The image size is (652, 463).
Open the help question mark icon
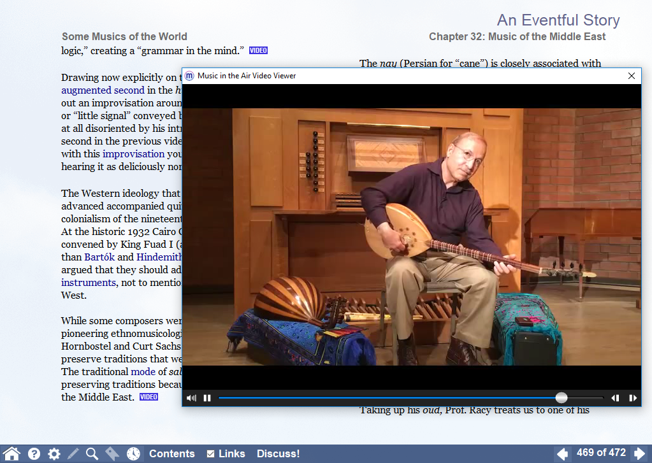pos(34,453)
